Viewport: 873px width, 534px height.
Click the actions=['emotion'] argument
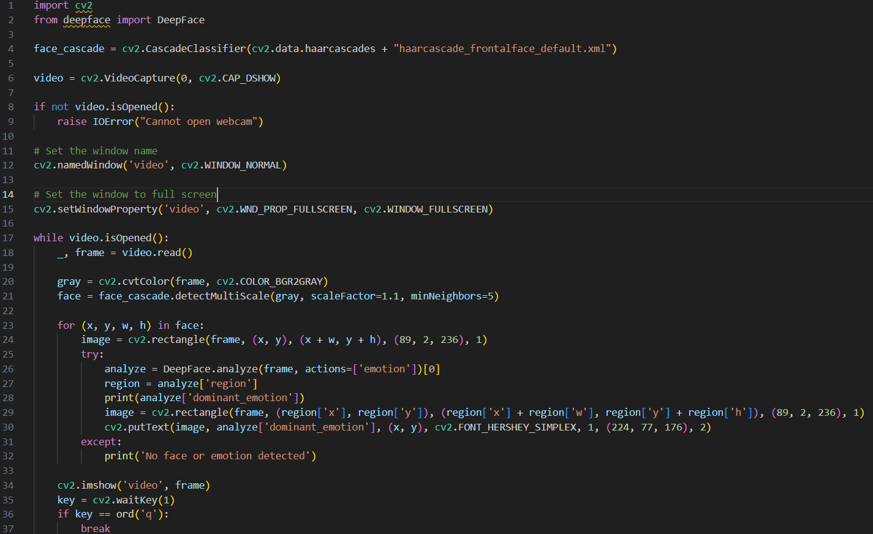pyautogui.click(x=361, y=369)
